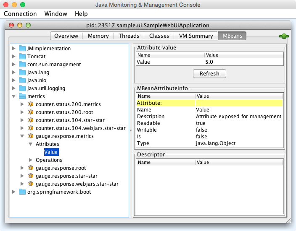Click the gauge.response.webjars.star-star bean icon

pyautogui.click(x=30, y=184)
